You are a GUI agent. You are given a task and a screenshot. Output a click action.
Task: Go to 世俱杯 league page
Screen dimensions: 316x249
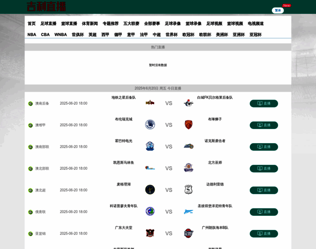tap(78, 34)
